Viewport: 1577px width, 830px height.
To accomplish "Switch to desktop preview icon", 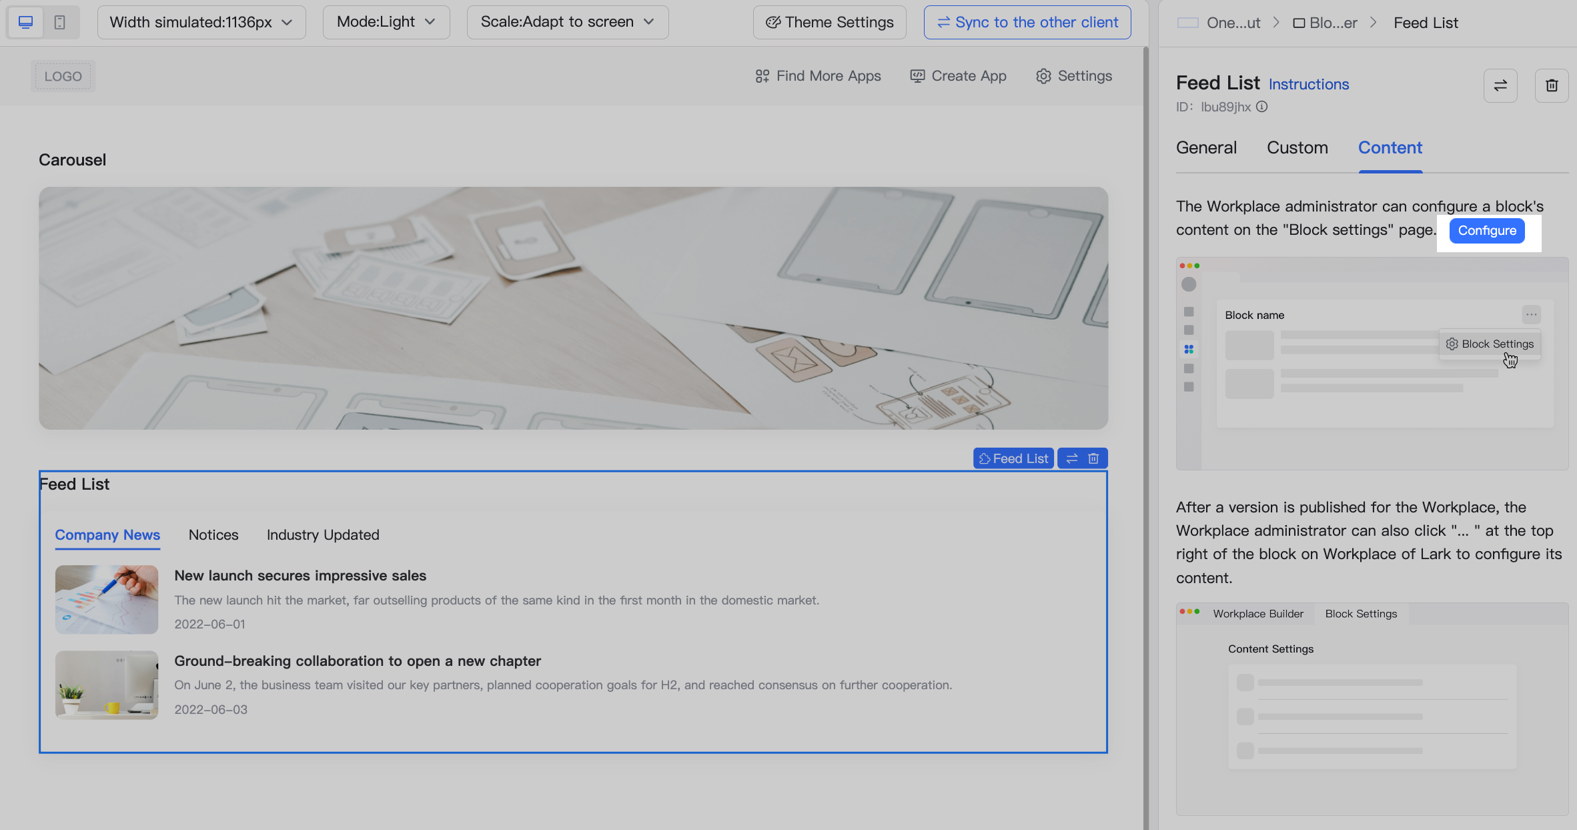I will coord(26,22).
